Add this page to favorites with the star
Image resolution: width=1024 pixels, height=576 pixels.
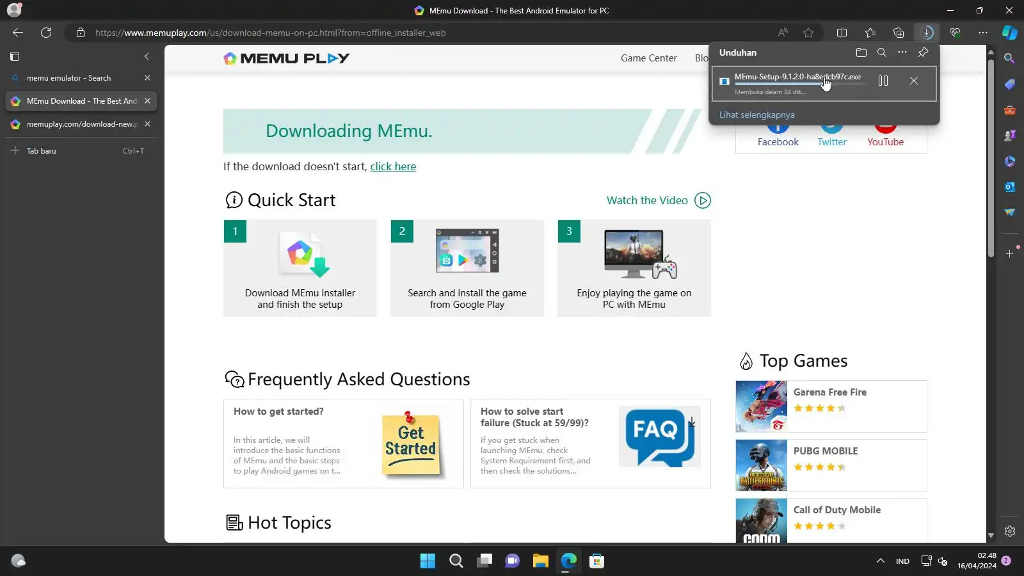pyautogui.click(x=808, y=33)
